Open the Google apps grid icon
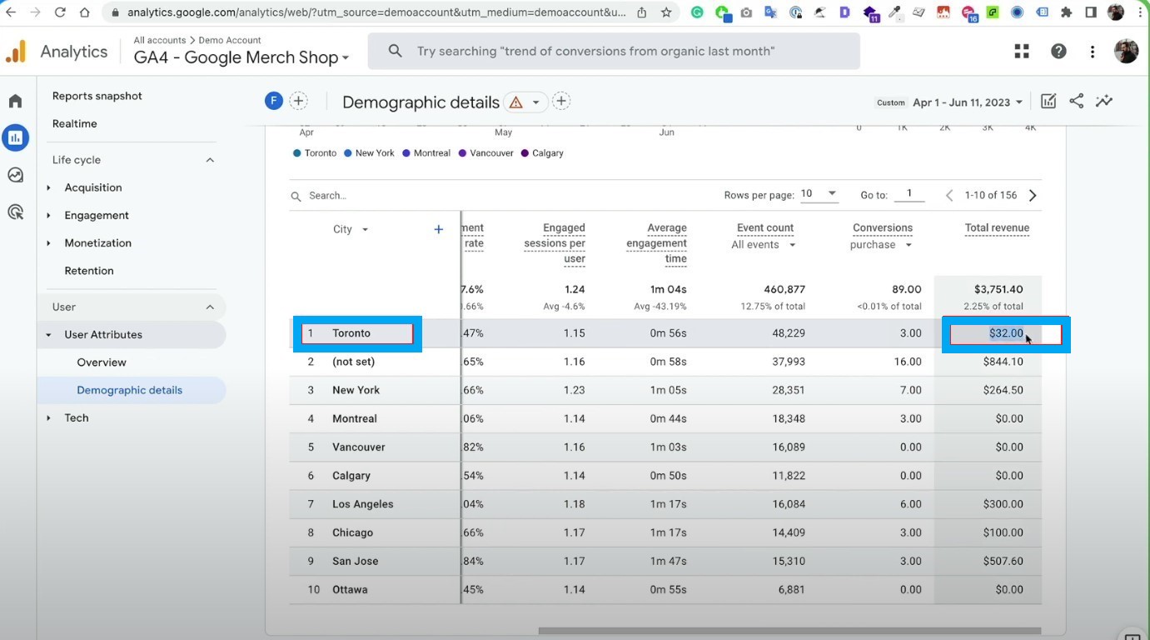Image resolution: width=1150 pixels, height=640 pixels. coord(1022,51)
